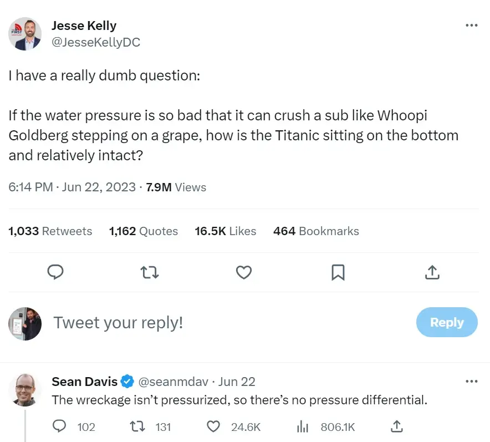Open the reply icon on Sean Davis's tweet
Screen dimensions: 490x442
click(59, 427)
